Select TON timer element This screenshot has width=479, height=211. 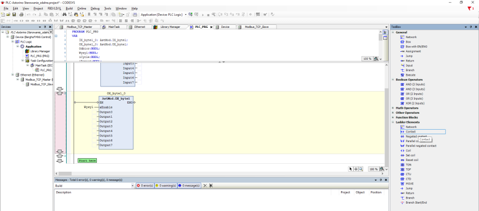pyautogui.click(x=408, y=165)
